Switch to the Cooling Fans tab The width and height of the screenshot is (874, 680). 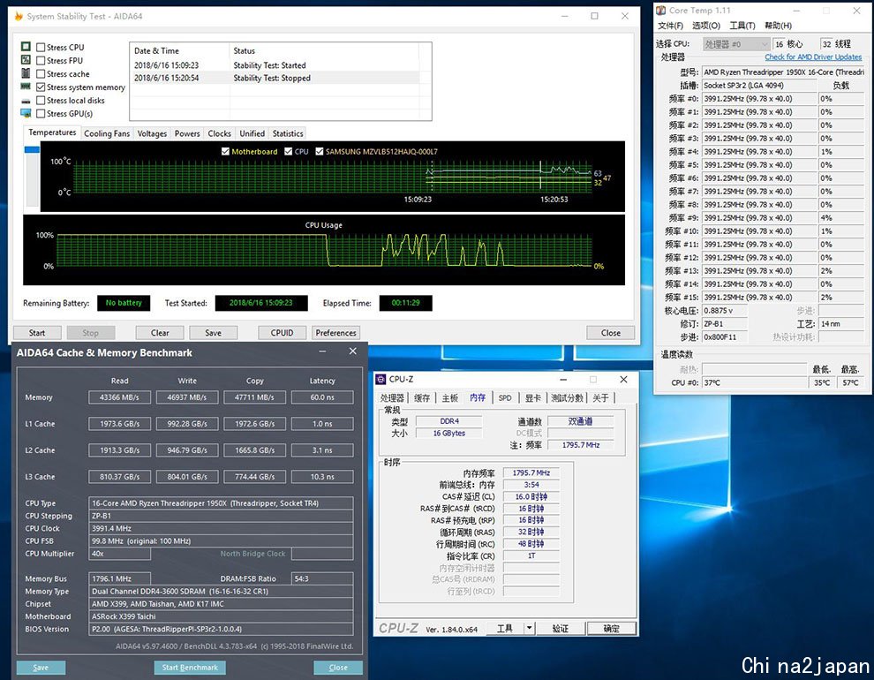coord(107,133)
